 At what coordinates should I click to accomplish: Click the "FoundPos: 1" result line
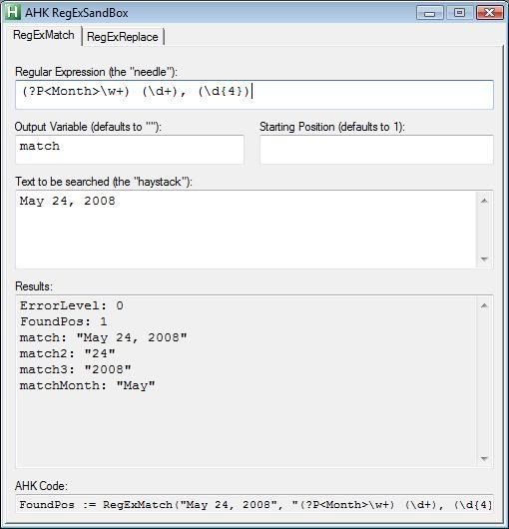[64, 321]
